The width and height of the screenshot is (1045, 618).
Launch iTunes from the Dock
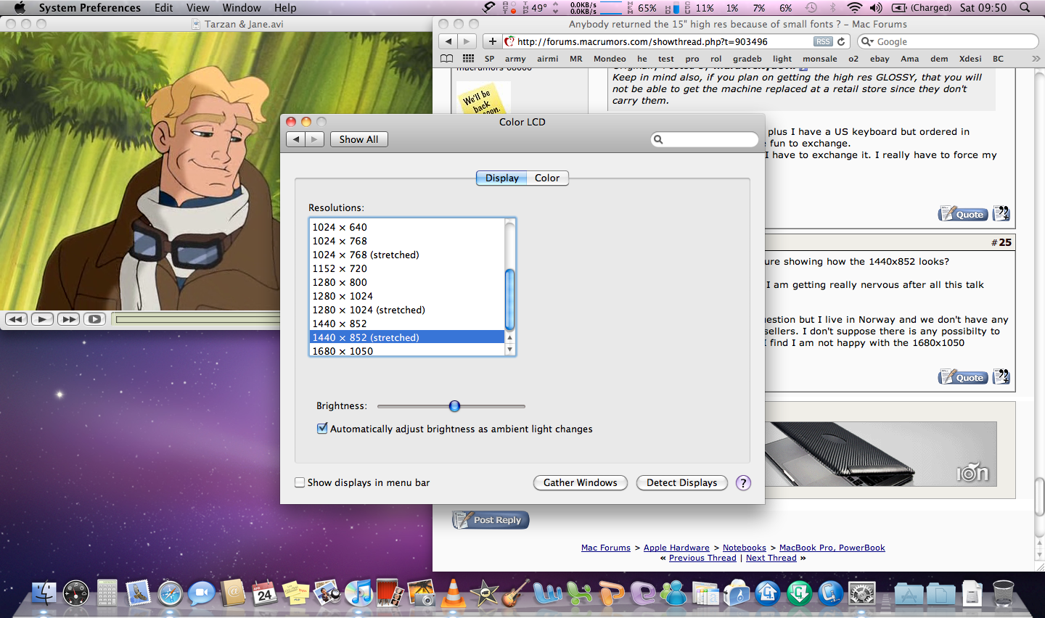pyautogui.click(x=358, y=593)
